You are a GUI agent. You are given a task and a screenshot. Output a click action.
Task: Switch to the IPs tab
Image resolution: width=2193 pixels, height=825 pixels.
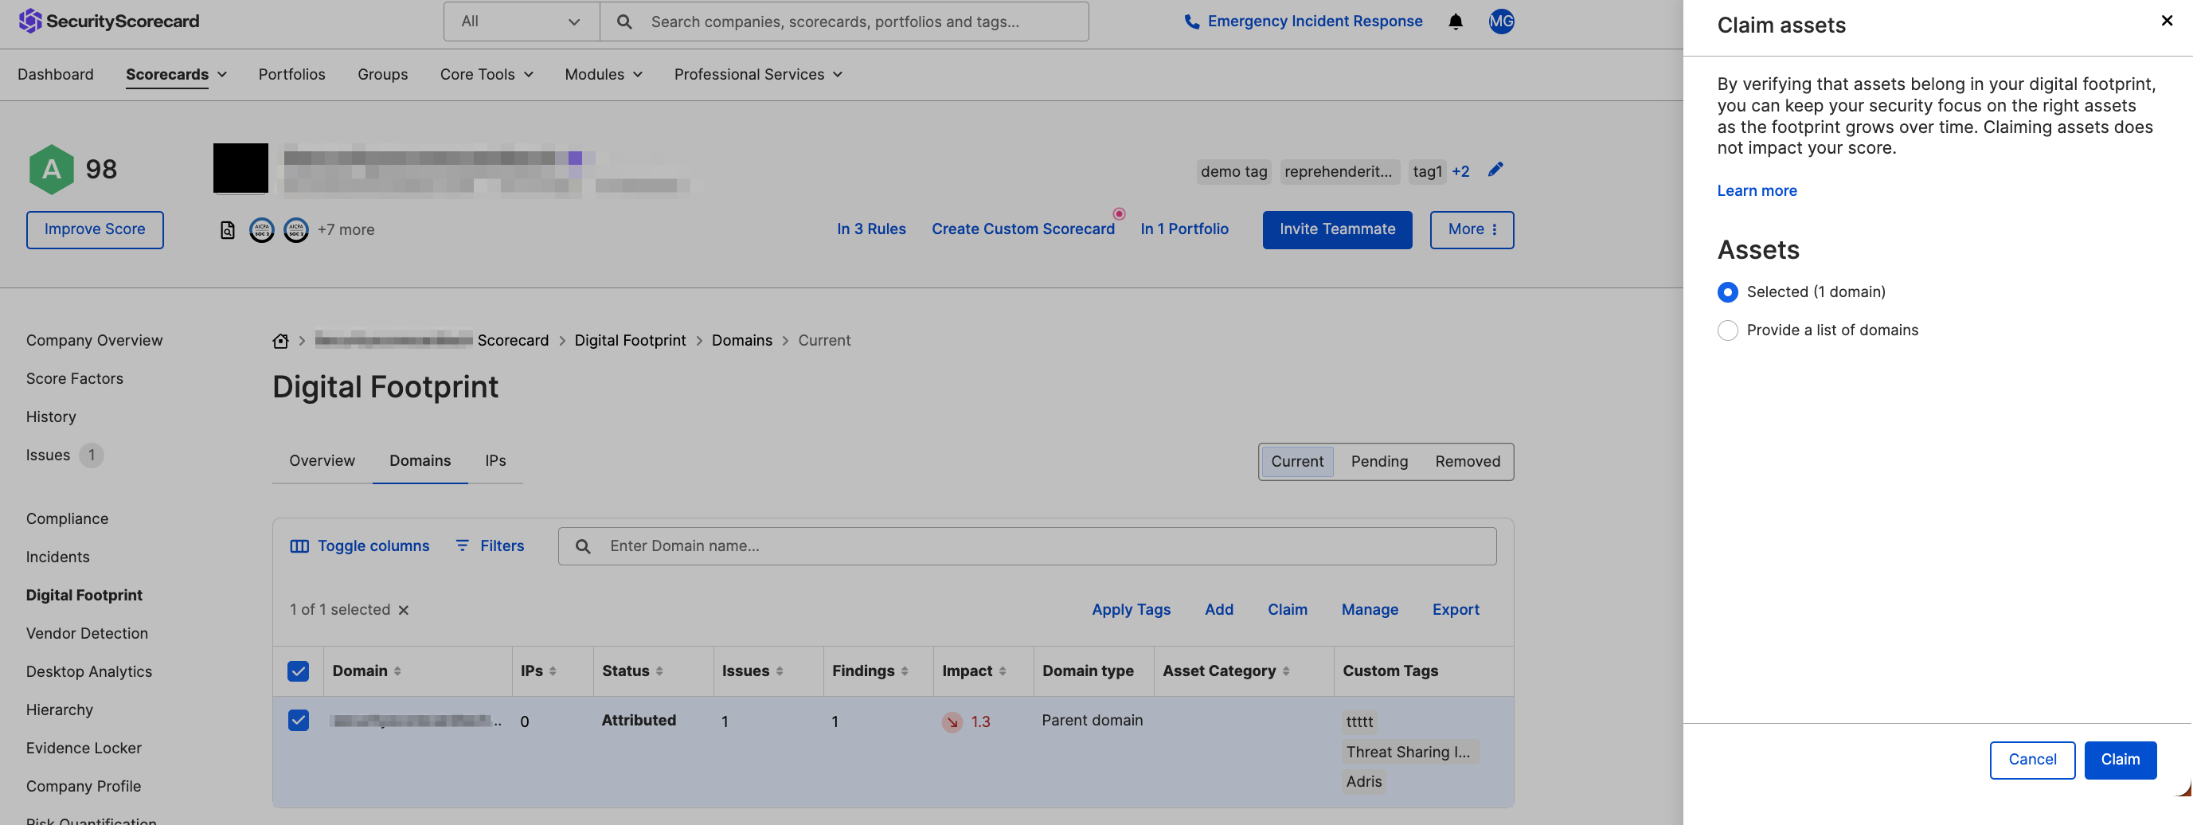(x=495, y=461)
